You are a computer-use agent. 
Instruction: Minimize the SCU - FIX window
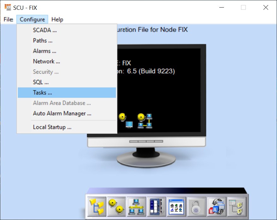[221, 8]
